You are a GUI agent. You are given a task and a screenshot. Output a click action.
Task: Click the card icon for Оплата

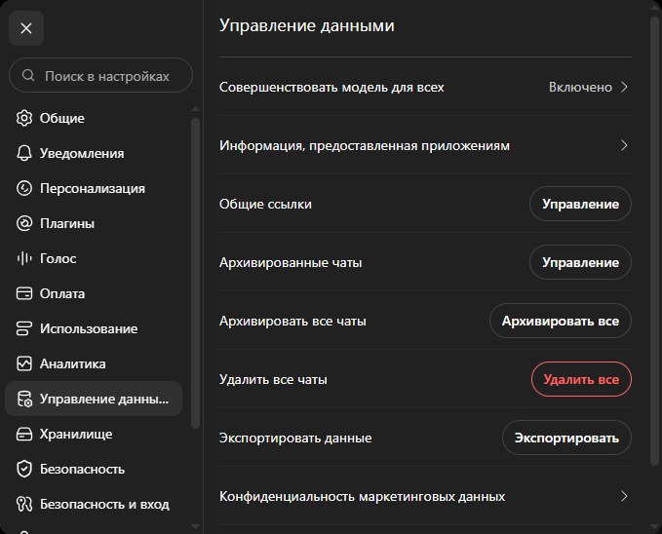coord(24,293)
